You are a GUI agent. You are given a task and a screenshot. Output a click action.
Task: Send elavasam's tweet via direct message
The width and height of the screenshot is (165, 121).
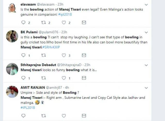coord(84,23)
